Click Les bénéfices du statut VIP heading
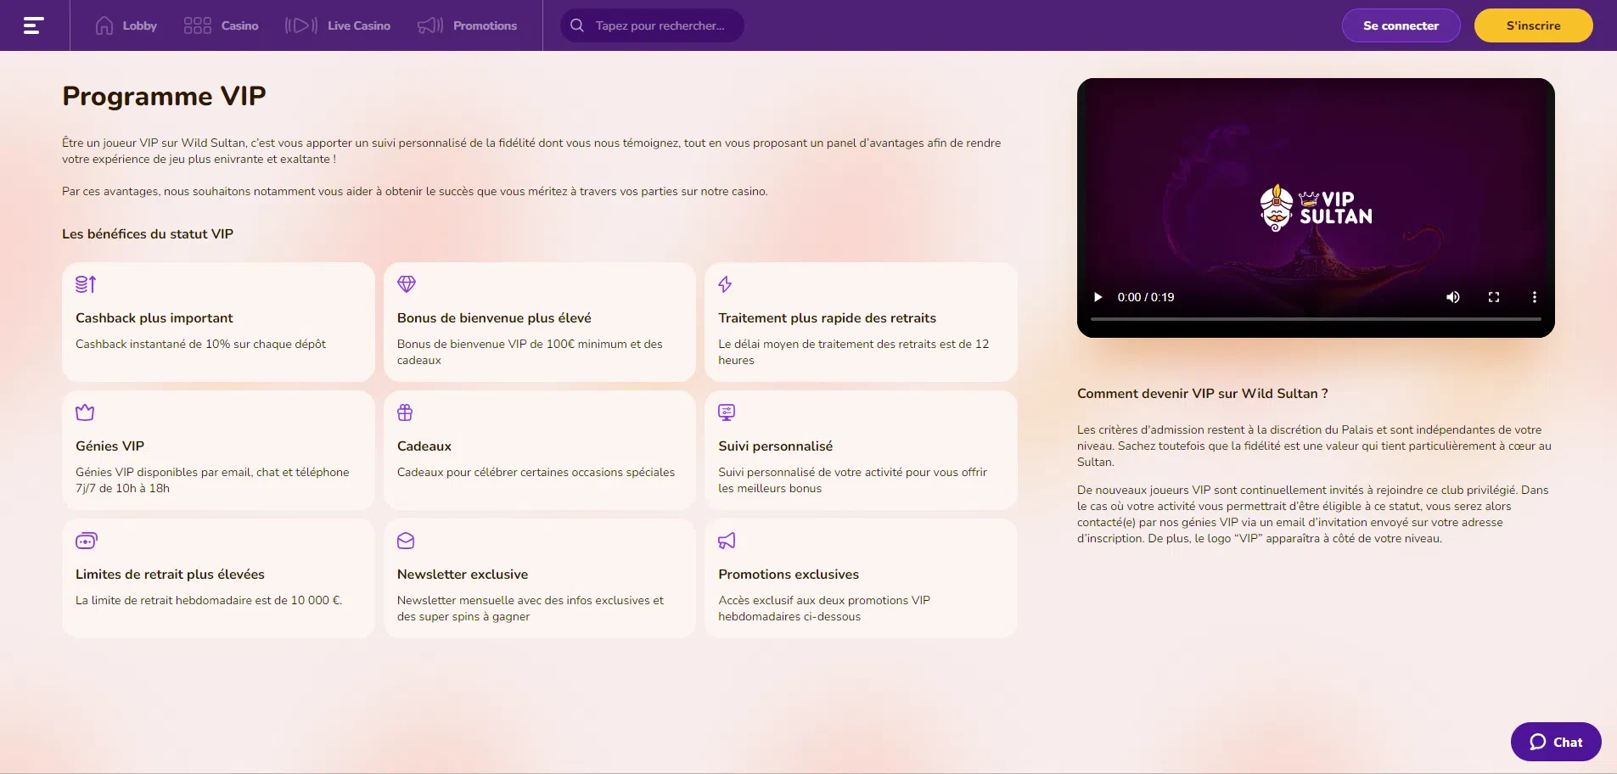The width and height of the screenshot is (1617, 774). point(148,233)
